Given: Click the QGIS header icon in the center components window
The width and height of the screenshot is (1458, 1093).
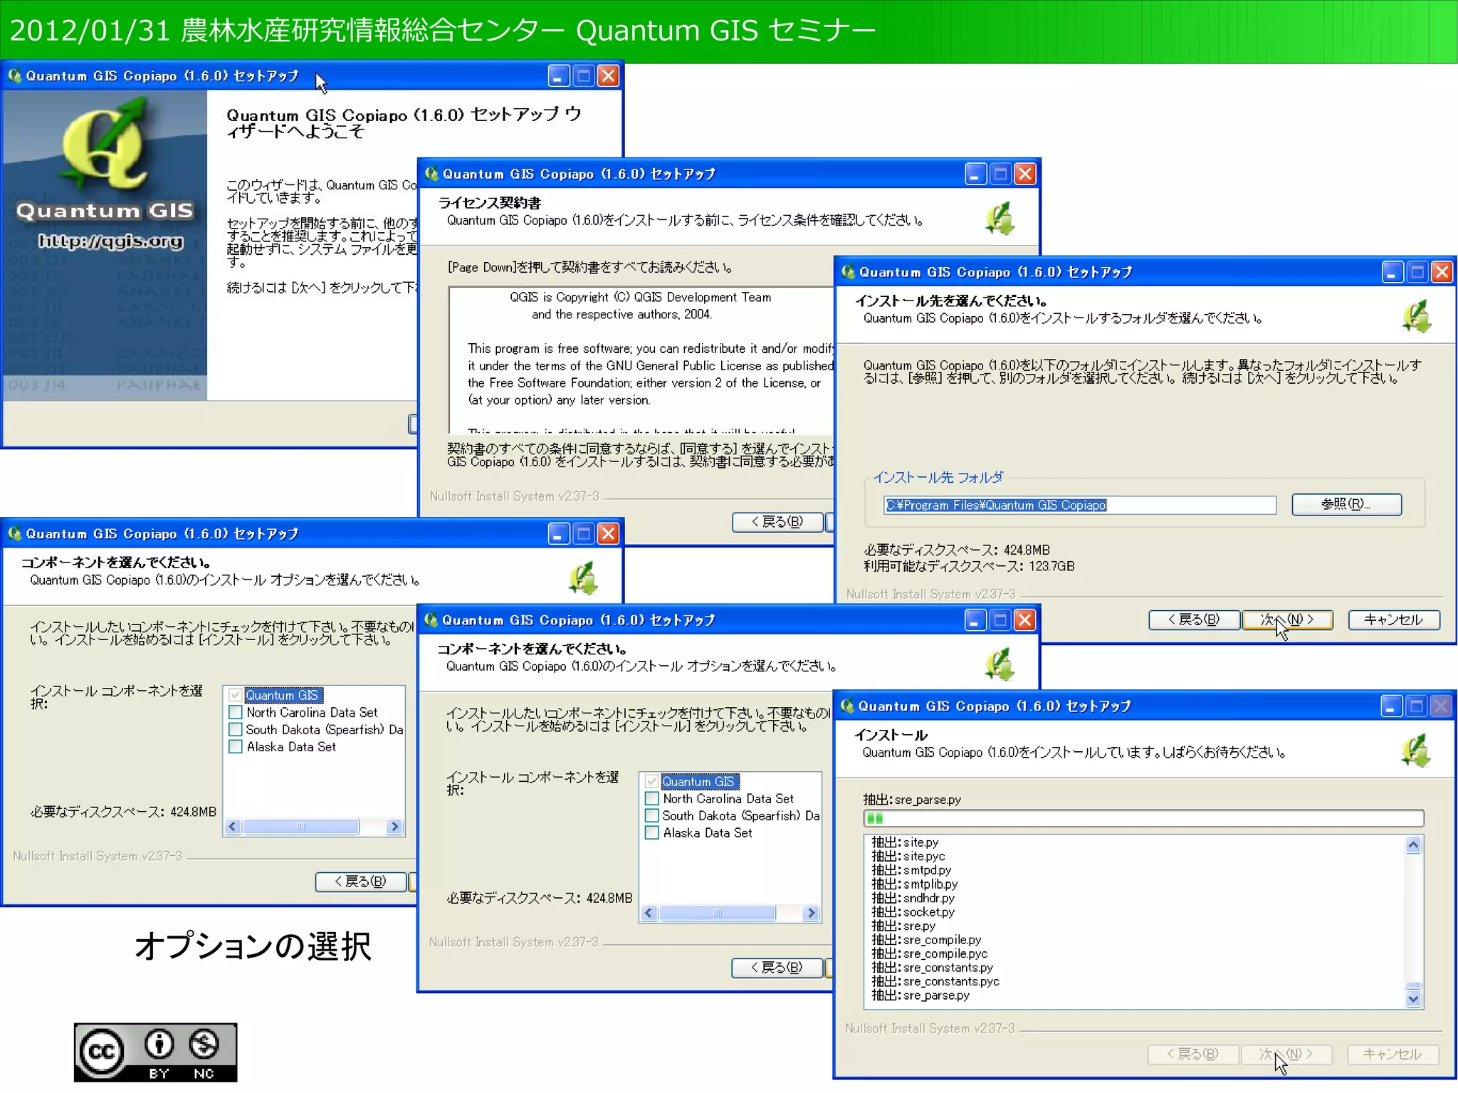Looking at the screenshot, I should 1000,664.
